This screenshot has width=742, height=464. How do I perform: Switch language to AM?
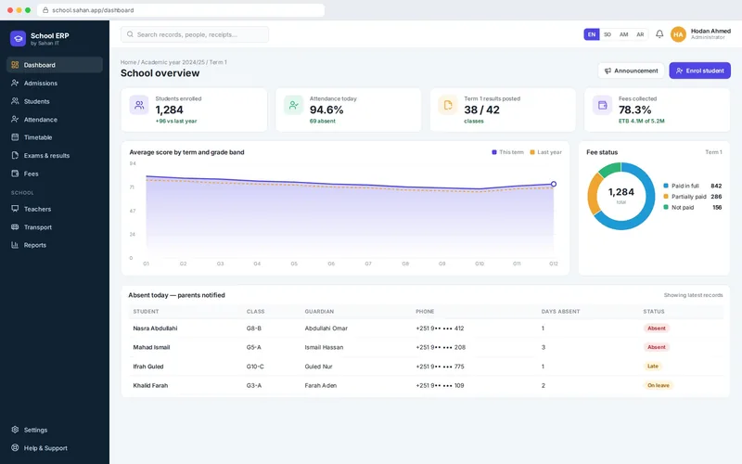tap(624, 34)
